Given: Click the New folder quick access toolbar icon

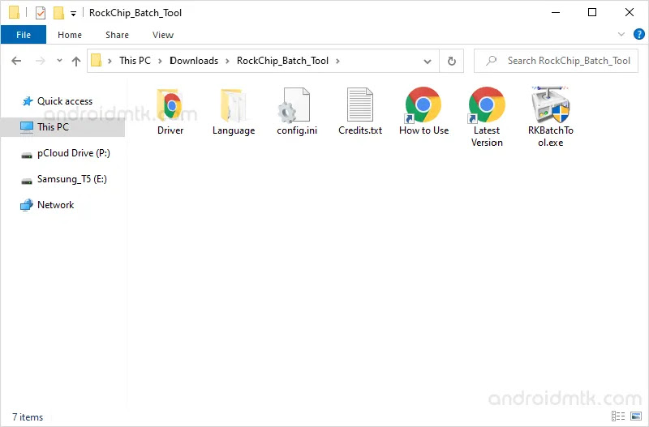Looking at the screenshot, I should click(x=58, y=13).
